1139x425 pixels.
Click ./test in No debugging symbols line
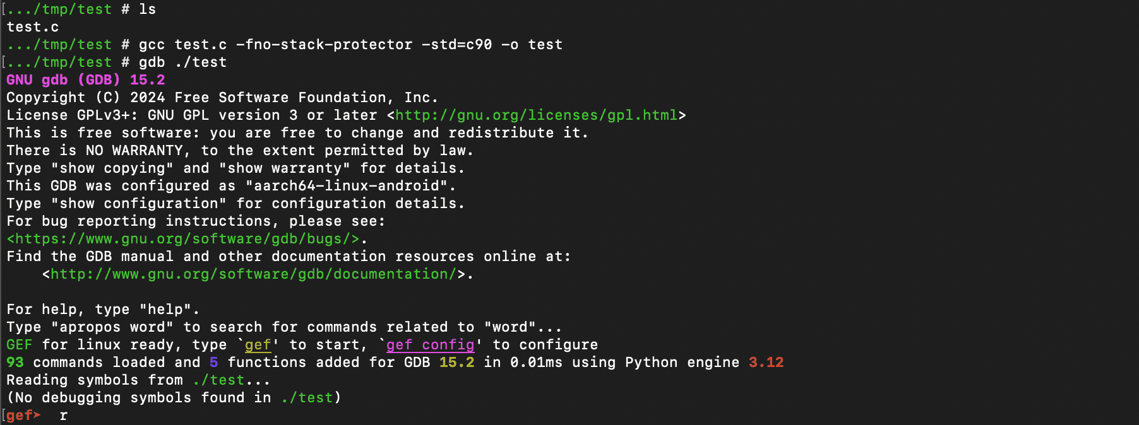307,398
